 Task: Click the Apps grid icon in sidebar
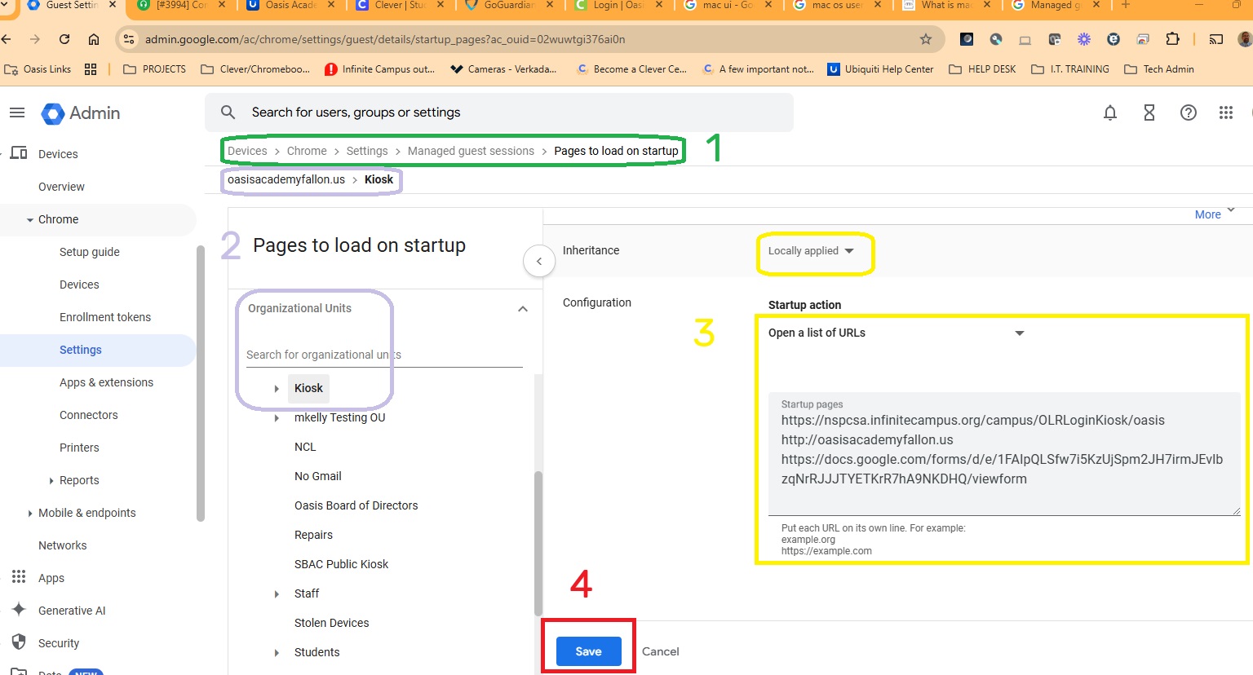click(x=19, y=577)
